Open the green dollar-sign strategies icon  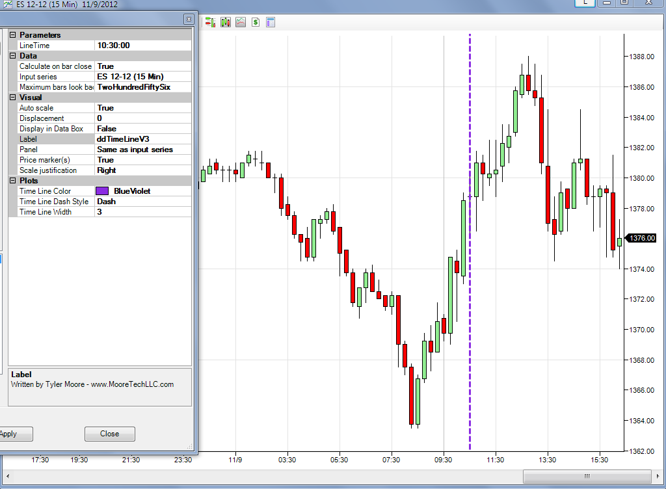click(x=255, y=22)
